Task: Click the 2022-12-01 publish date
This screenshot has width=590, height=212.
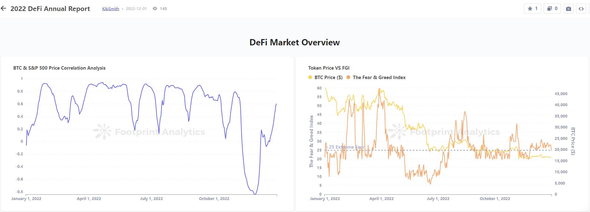Action: point(136,9)
